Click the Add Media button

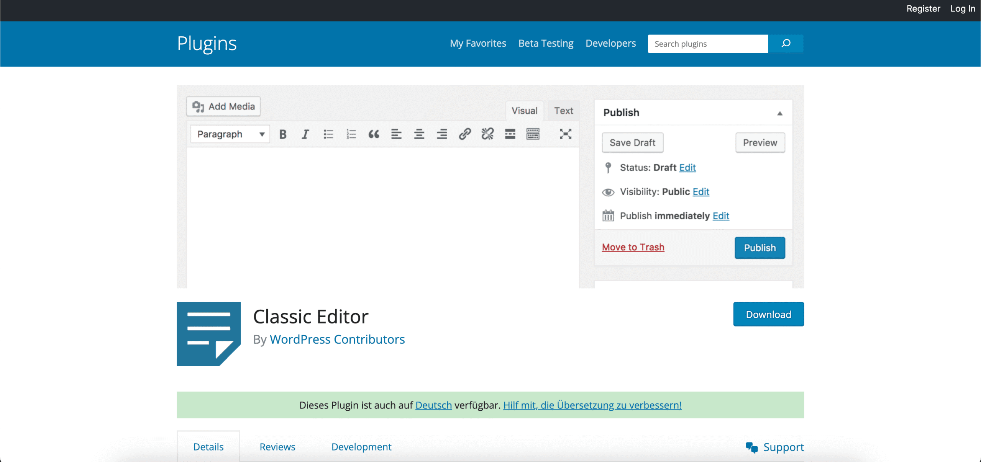[x=223, y=106]
